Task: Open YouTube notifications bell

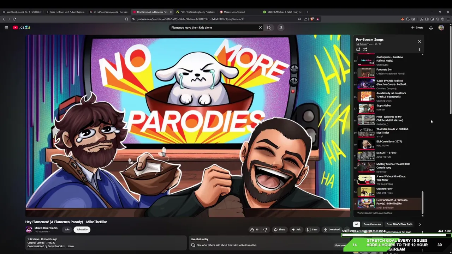Action: 431,28
